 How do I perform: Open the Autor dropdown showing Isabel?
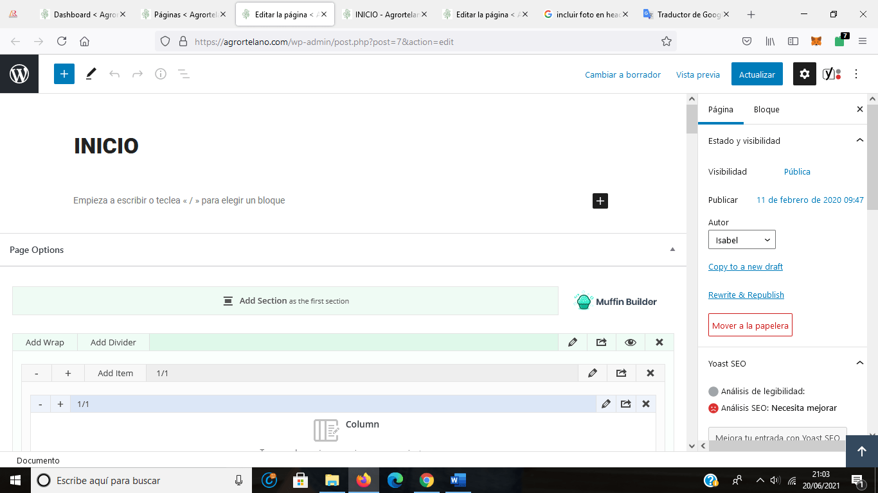(742, 239)
